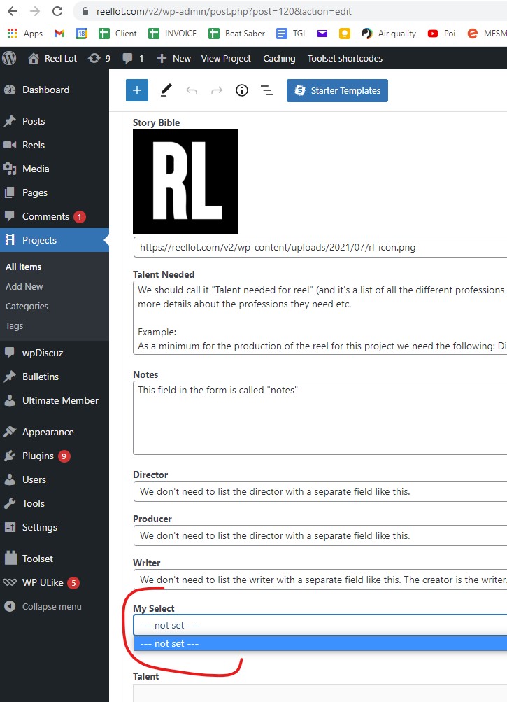Open the block list view icon

point(267,90)
